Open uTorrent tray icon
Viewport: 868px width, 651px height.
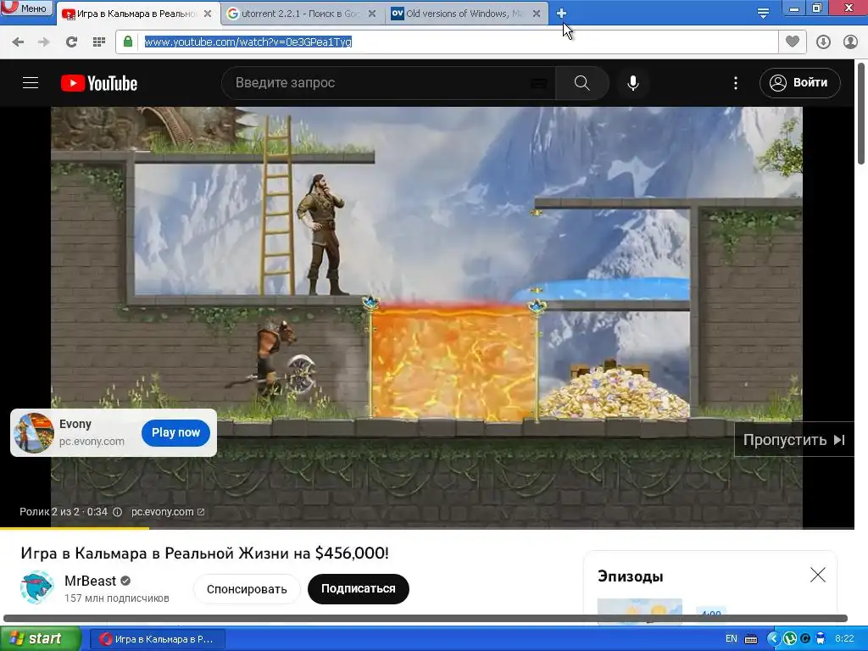point(791,639)
